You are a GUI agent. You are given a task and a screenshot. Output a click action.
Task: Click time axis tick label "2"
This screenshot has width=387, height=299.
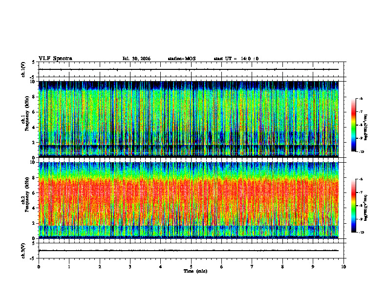pyautogui.click(x=100, y=267)
